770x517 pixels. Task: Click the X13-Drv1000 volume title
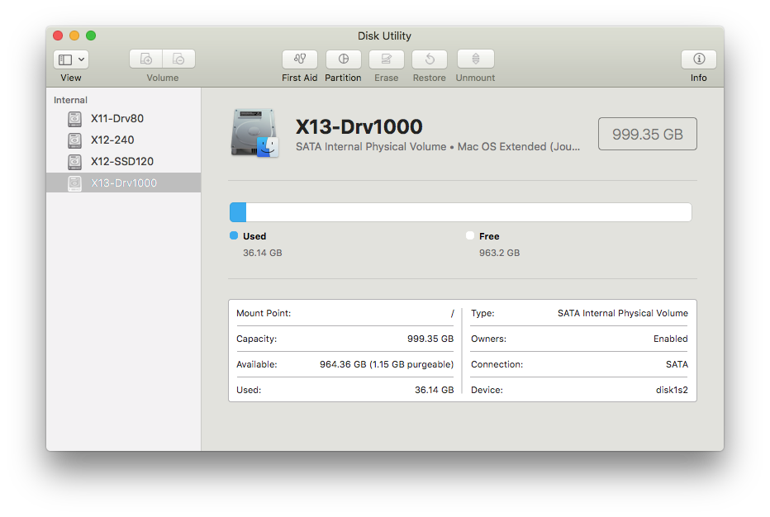tap(359, 126)
